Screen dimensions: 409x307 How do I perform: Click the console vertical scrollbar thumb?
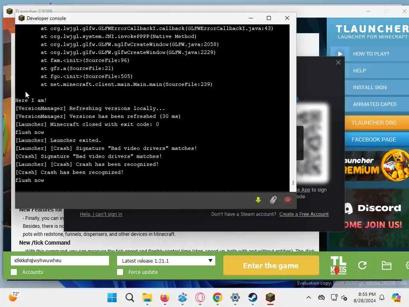(x=293, y=183)
